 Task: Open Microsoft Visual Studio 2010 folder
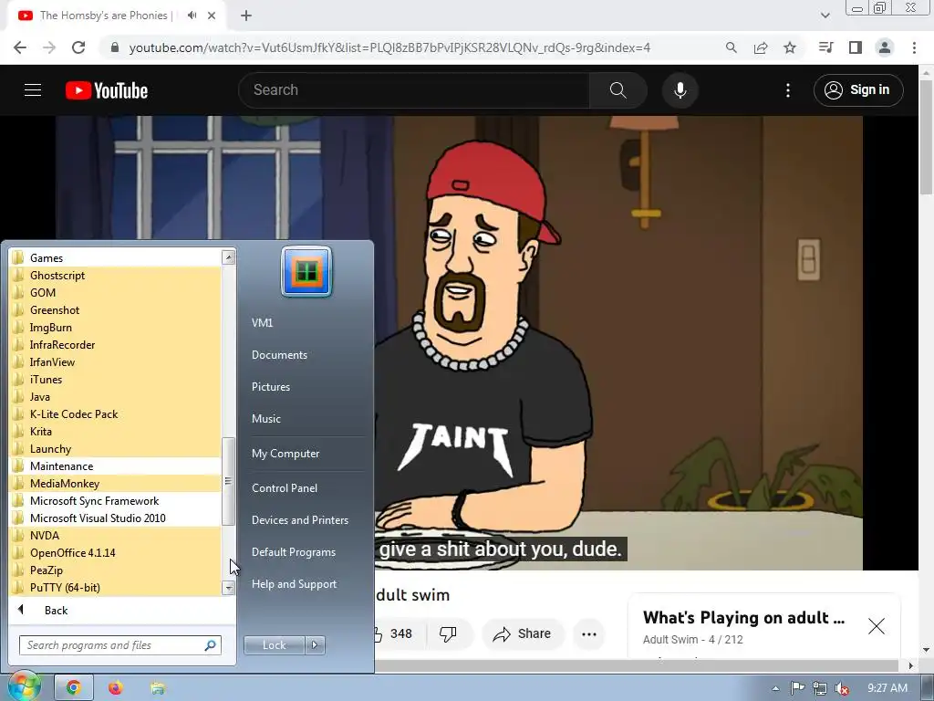point(116,518)
